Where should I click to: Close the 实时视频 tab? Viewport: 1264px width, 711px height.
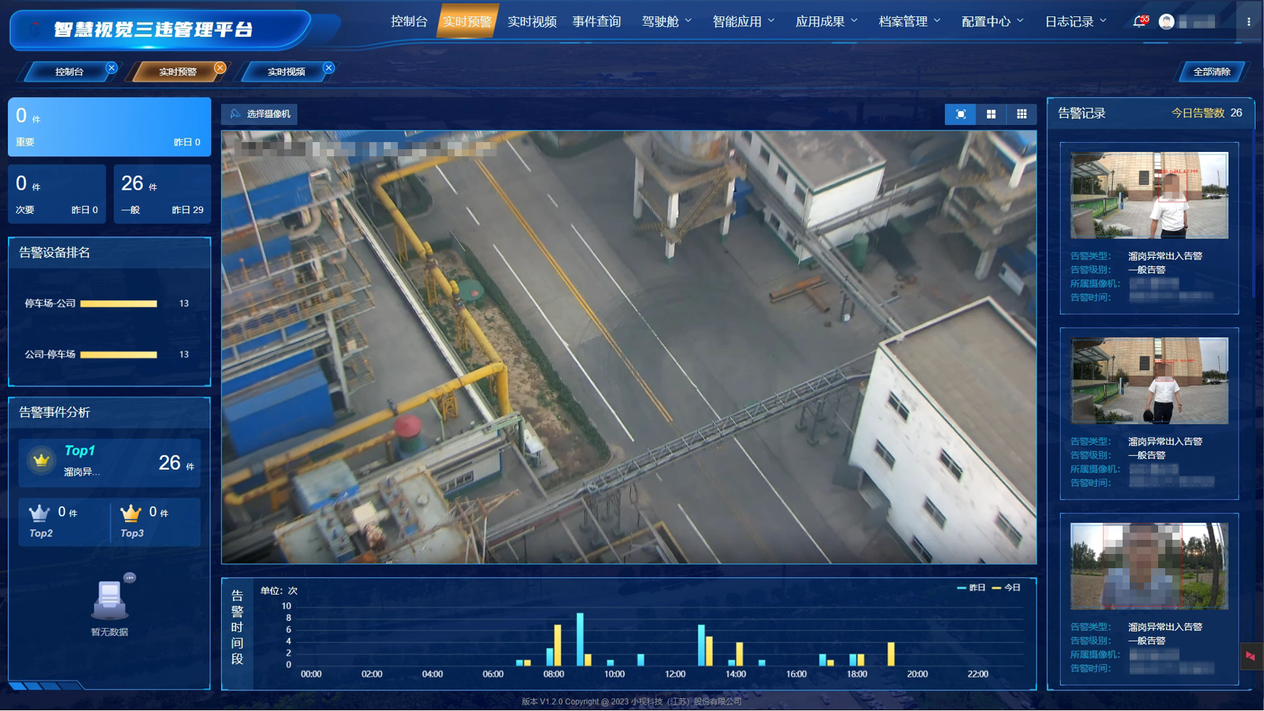tap(328, 68)
